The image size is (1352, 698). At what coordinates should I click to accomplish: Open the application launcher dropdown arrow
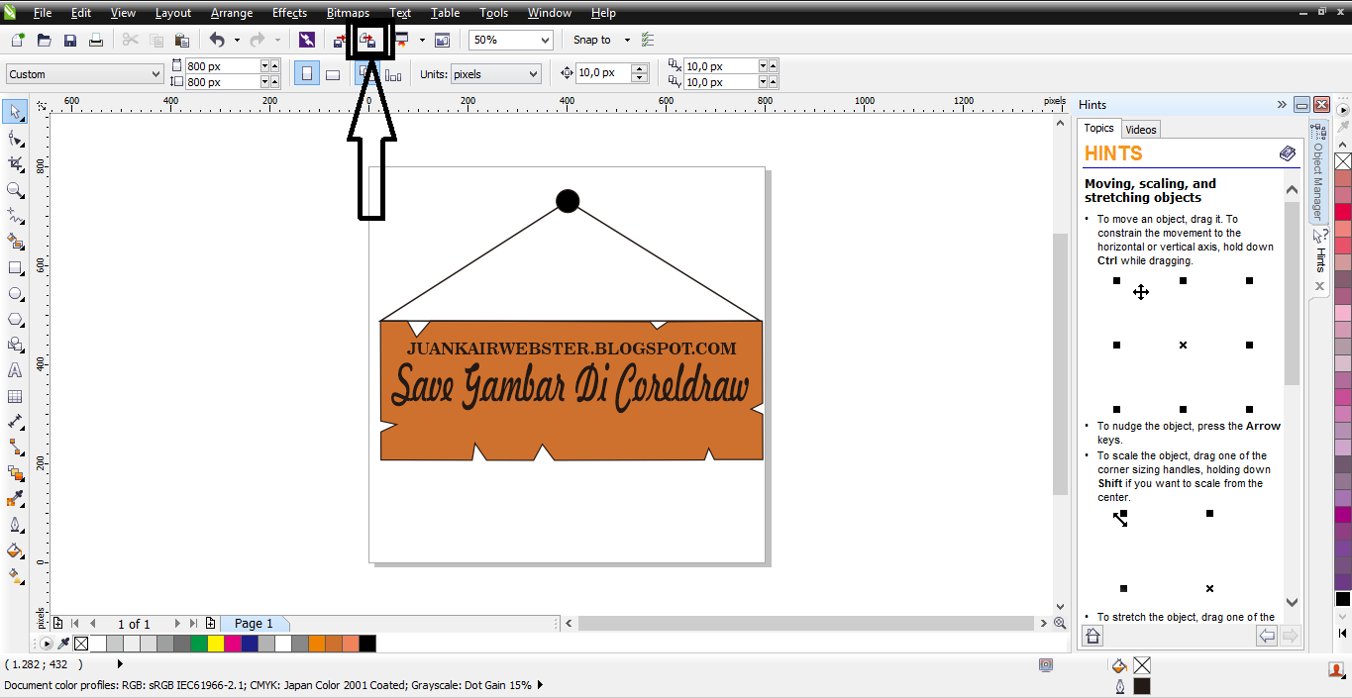point(422,40)
